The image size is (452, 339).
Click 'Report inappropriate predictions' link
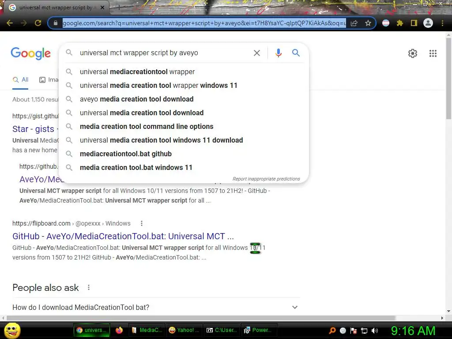pos(266,179)
